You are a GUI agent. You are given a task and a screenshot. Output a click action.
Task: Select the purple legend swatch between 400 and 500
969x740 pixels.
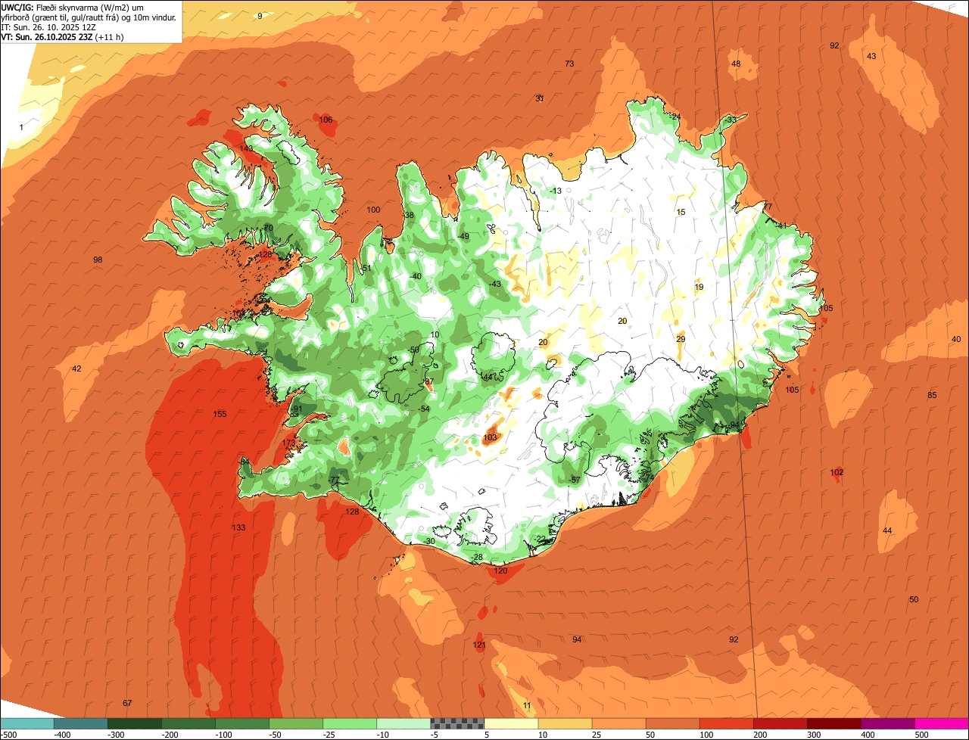(x=889, y=723)
